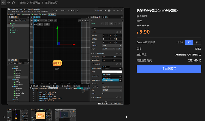
Task: Click the Android | IOS | HTML5 text
Action: coord(188,54)
